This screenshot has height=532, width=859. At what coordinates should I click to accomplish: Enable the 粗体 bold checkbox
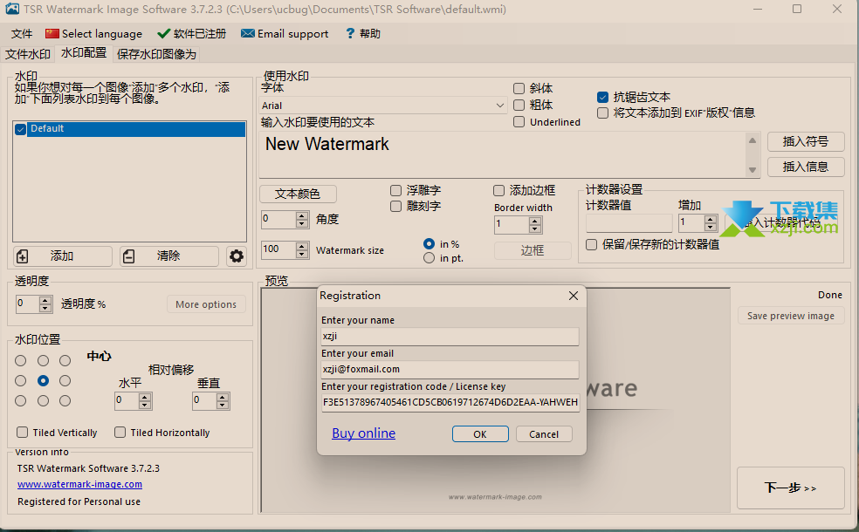tap(519, 105)
